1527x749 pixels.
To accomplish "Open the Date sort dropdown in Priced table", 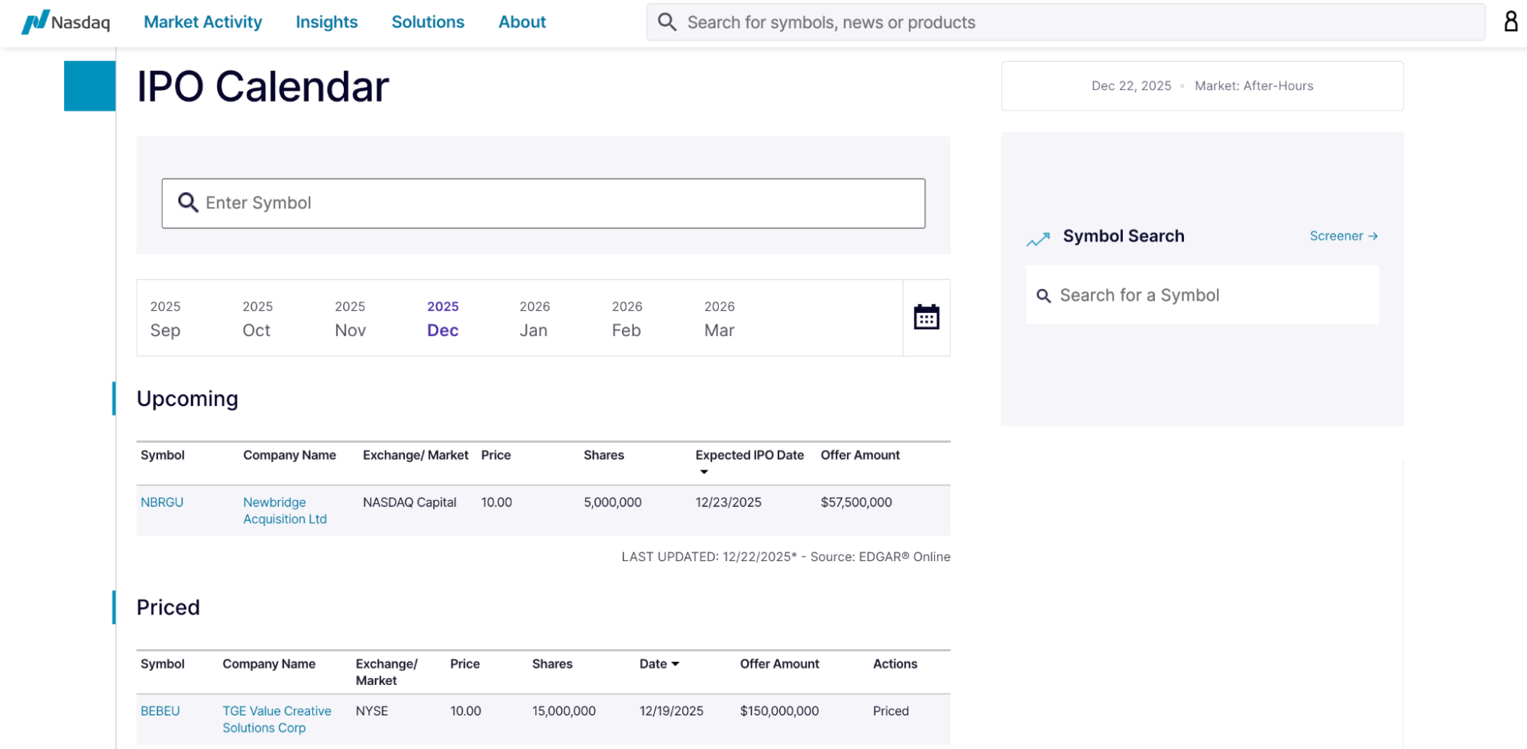I will 675,663.
